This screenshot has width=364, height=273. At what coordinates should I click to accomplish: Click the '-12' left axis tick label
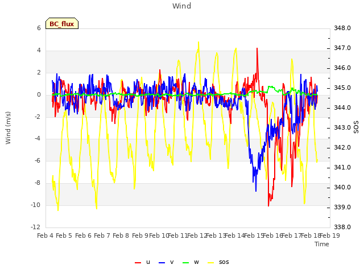(x=36, y=227)
